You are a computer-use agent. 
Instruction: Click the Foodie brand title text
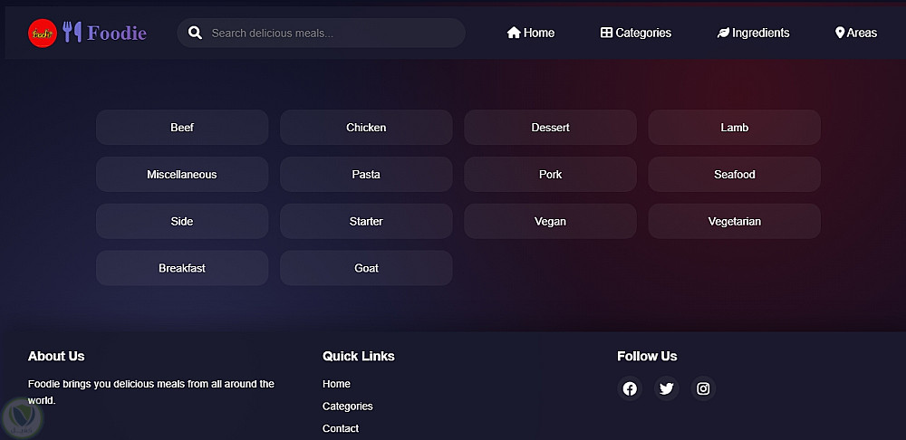[x=117, y=33]
